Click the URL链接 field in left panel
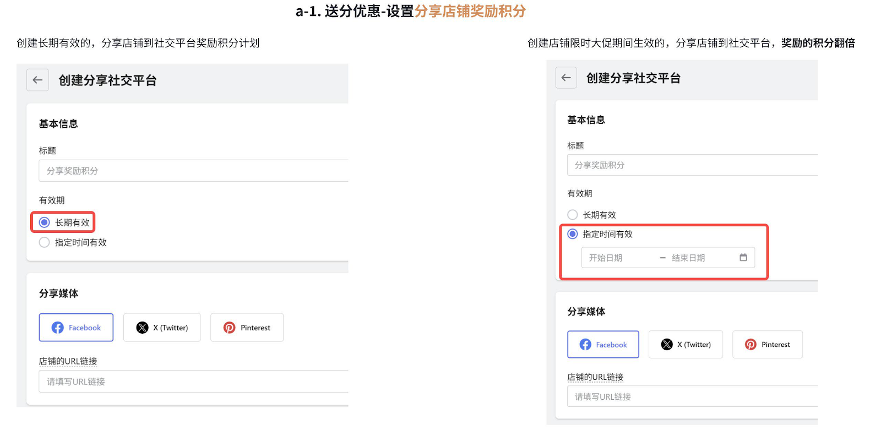The width and height of the screenshot is (881, 435). (193, 382)
